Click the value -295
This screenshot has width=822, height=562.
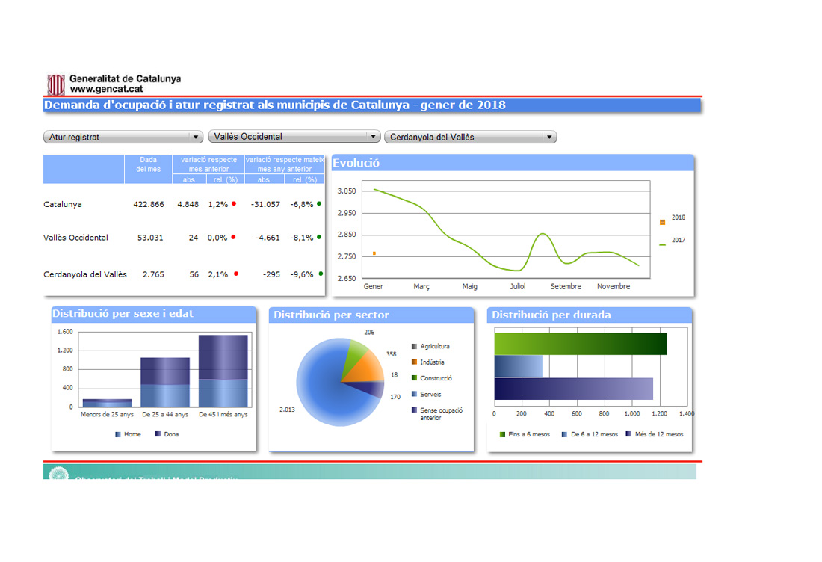pyautogui.click(x=271, y=274)
